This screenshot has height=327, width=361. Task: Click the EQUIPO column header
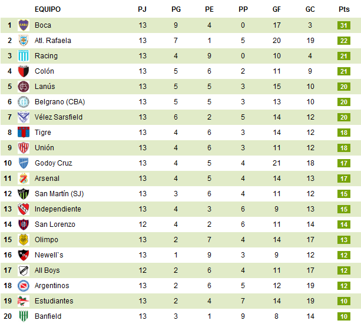click(48, 9)
